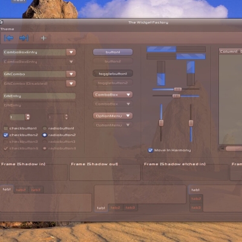Increase the active spin button value
Viewport: 242px width, 242px height.
pyautogui.click(x=28, y=116)
